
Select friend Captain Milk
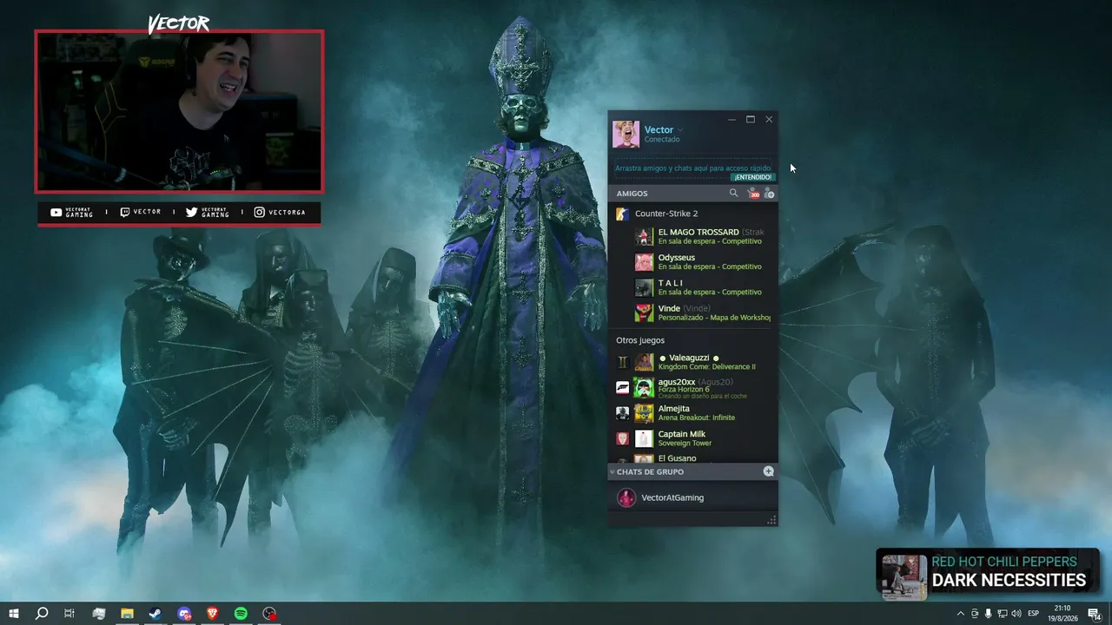coord(693,438)
